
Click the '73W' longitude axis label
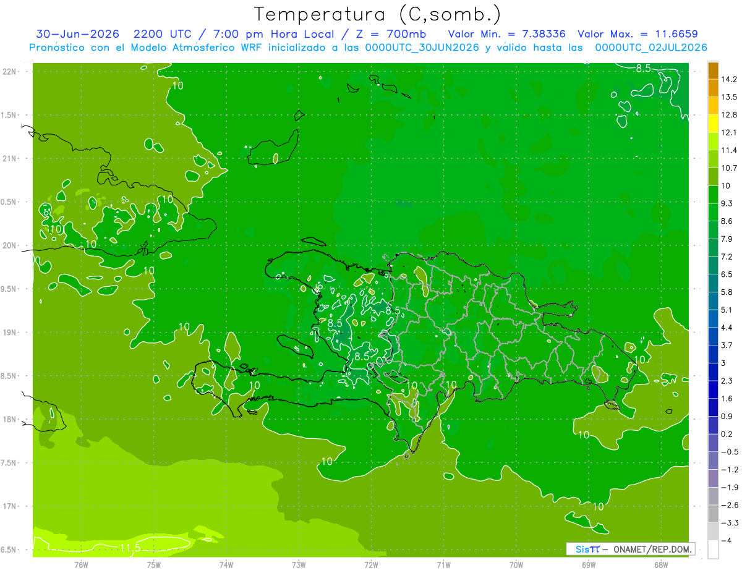coord(299,564)
